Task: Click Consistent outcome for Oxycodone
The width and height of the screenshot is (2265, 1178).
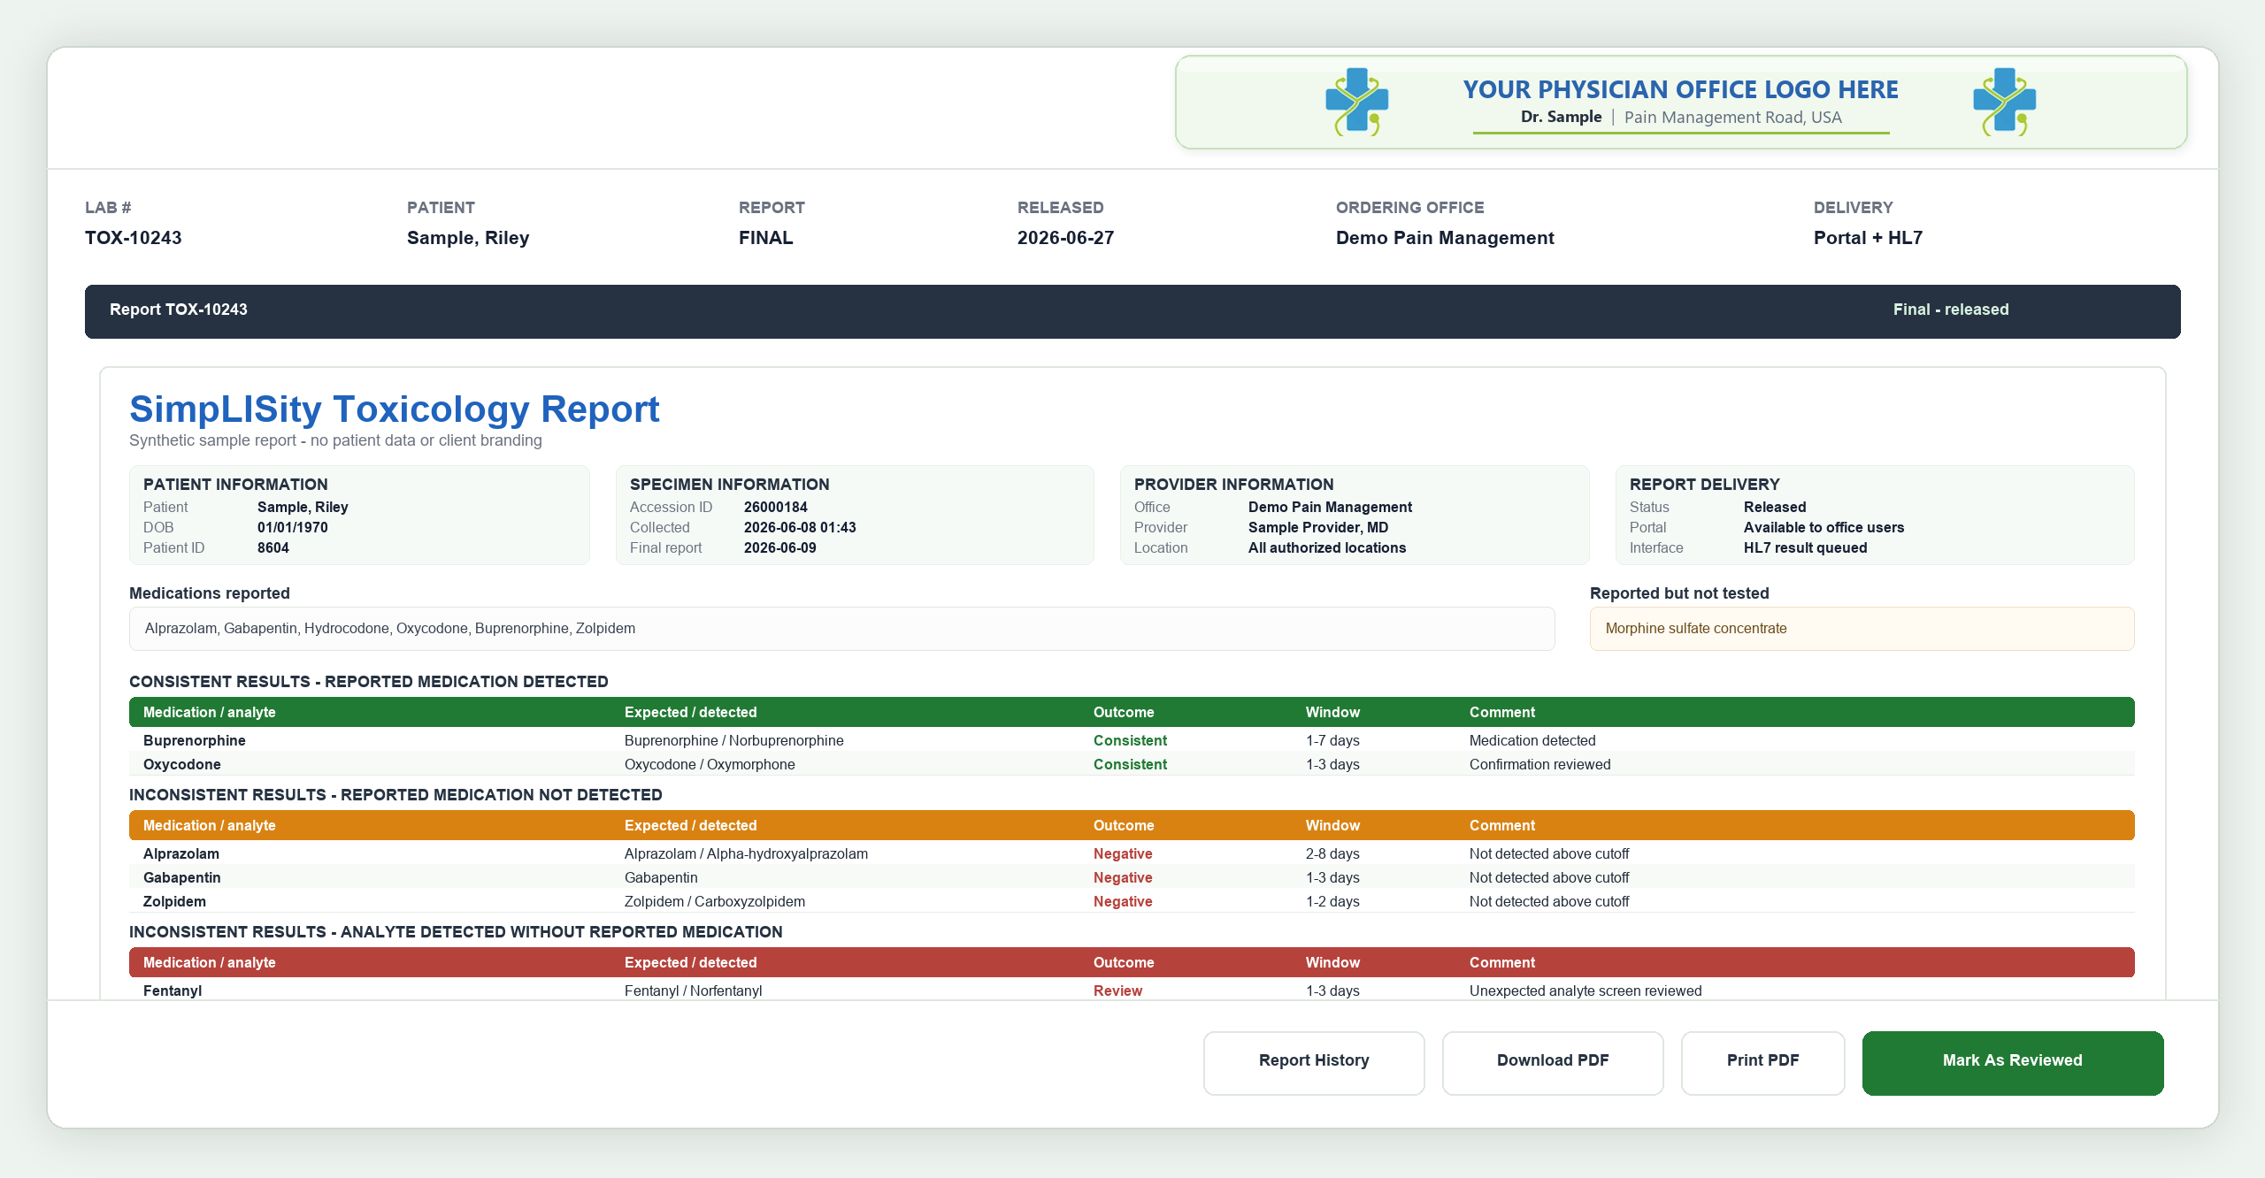Action: pos(1130,764)
